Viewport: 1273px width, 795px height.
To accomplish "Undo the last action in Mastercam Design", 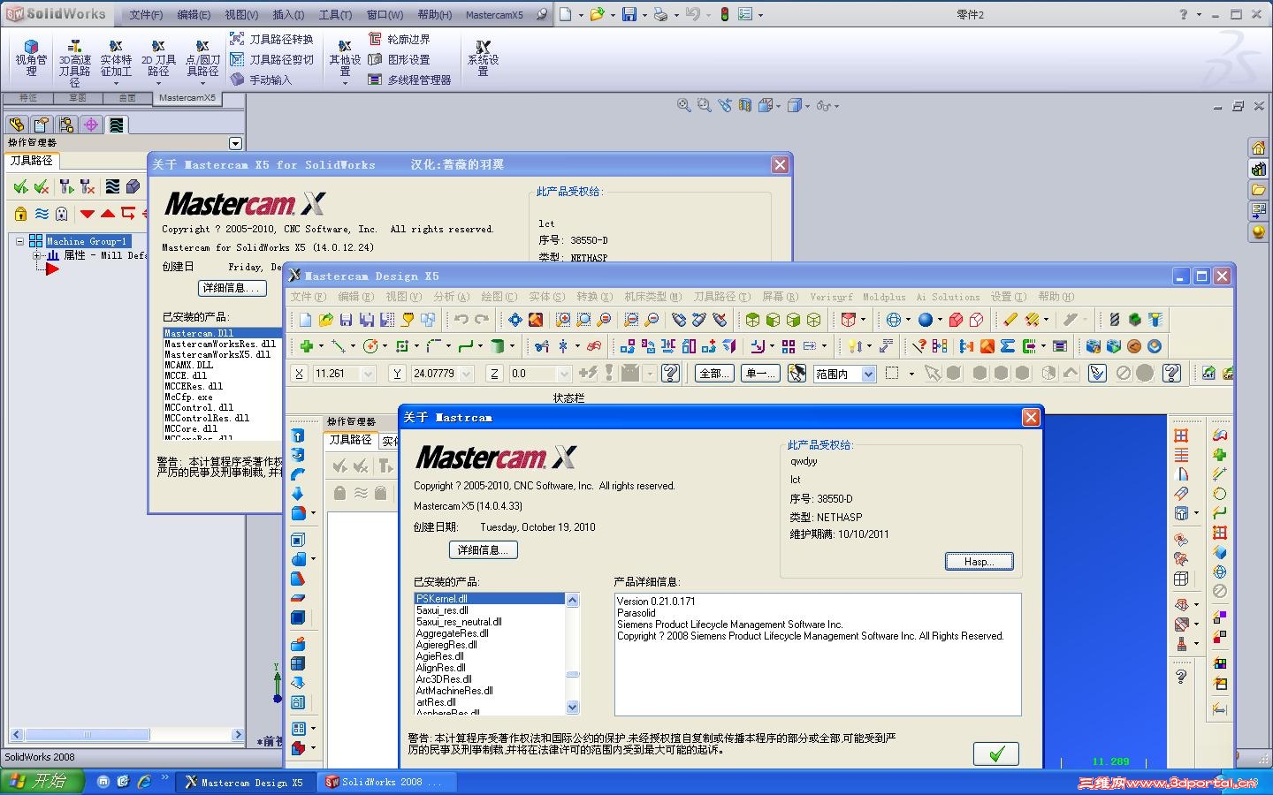I will pos(461,320).
